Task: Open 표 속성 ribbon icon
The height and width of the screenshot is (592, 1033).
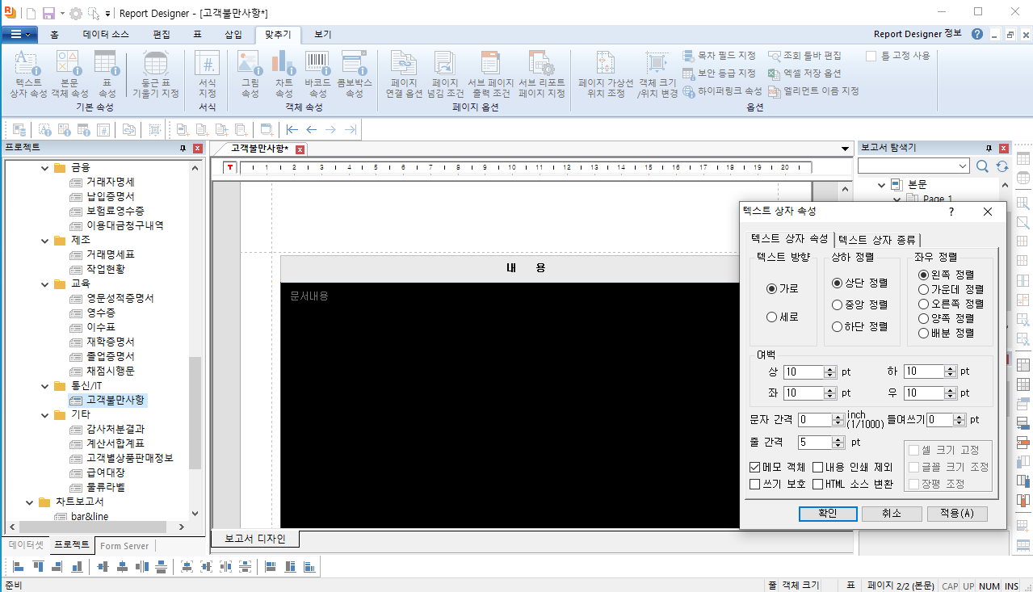Action: click(x=107, y=73)
